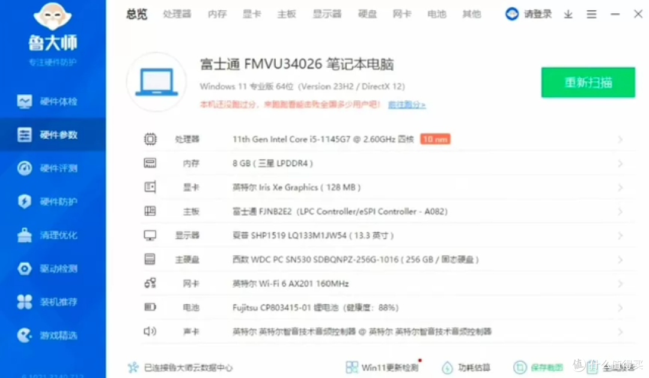The height and width of the screenshot is (378, 649).
Task: Click the download arrow icon
Action: click(568, 14)
